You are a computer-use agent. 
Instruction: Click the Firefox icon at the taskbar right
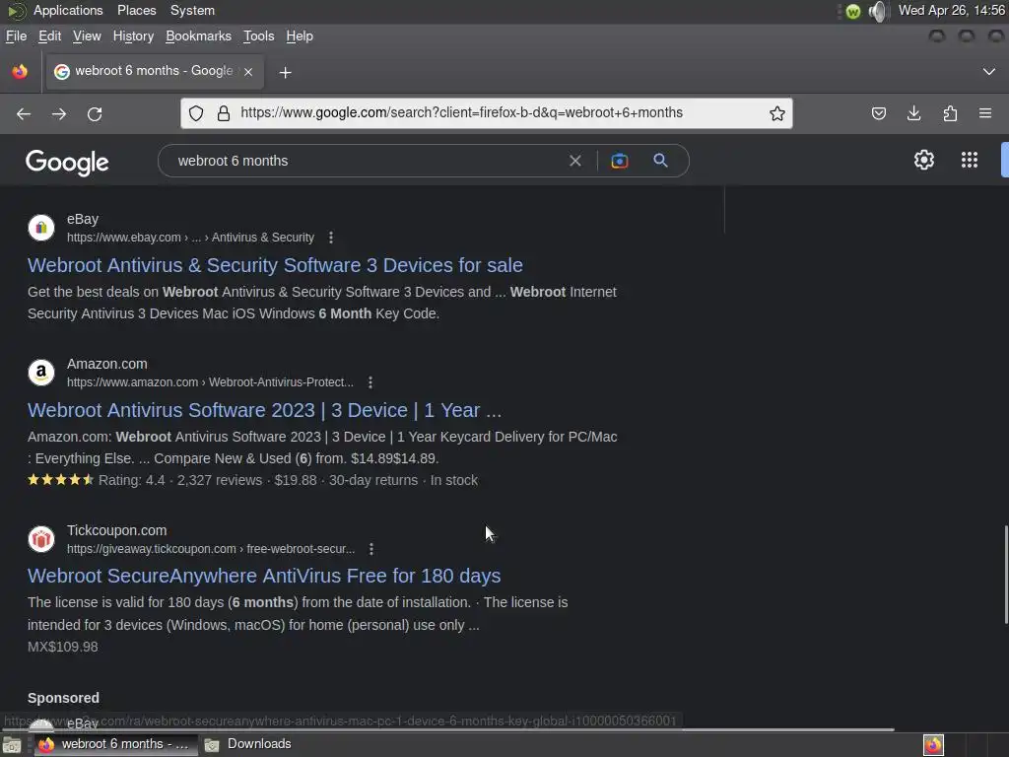933,745
